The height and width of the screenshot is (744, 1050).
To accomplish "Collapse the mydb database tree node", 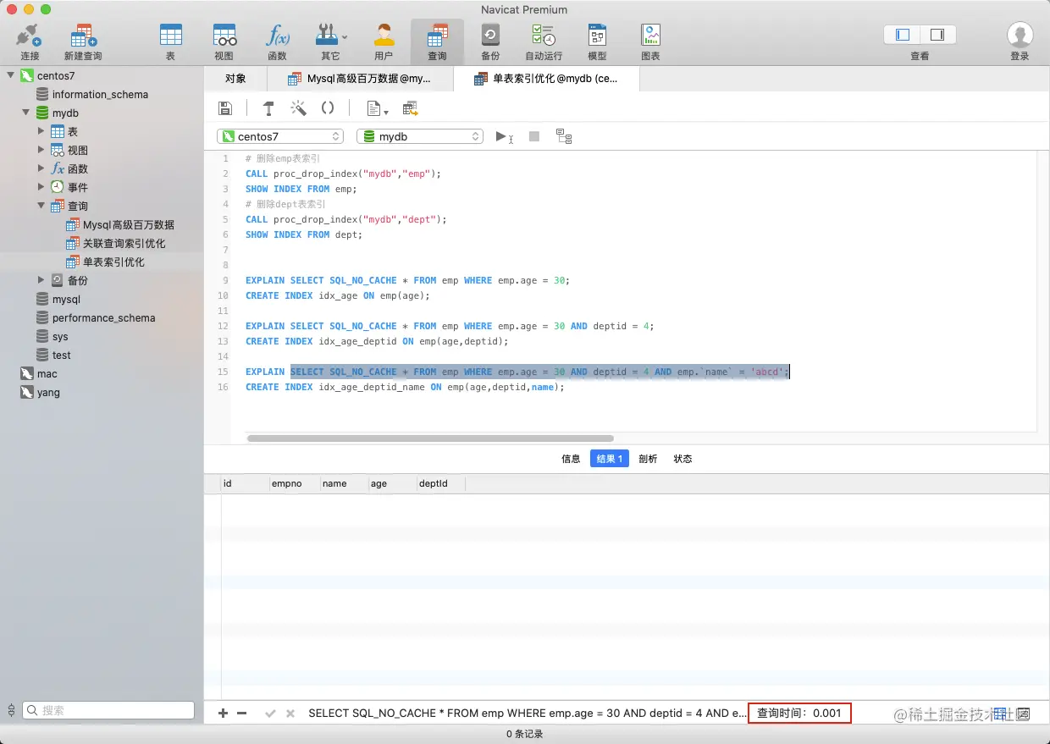I will tap(26, 113).
